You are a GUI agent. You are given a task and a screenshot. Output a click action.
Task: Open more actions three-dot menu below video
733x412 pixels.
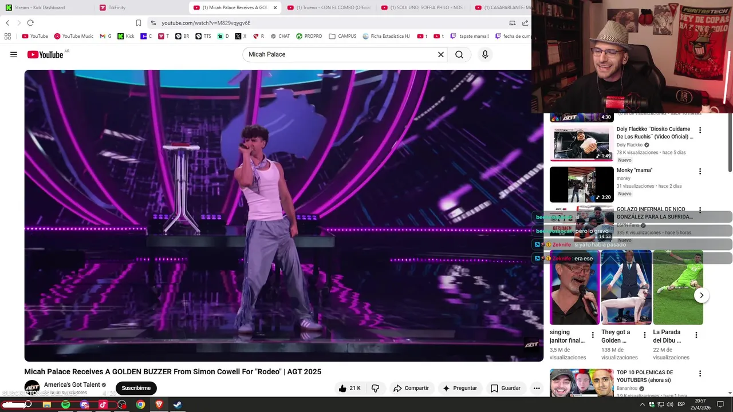point(537,388)
